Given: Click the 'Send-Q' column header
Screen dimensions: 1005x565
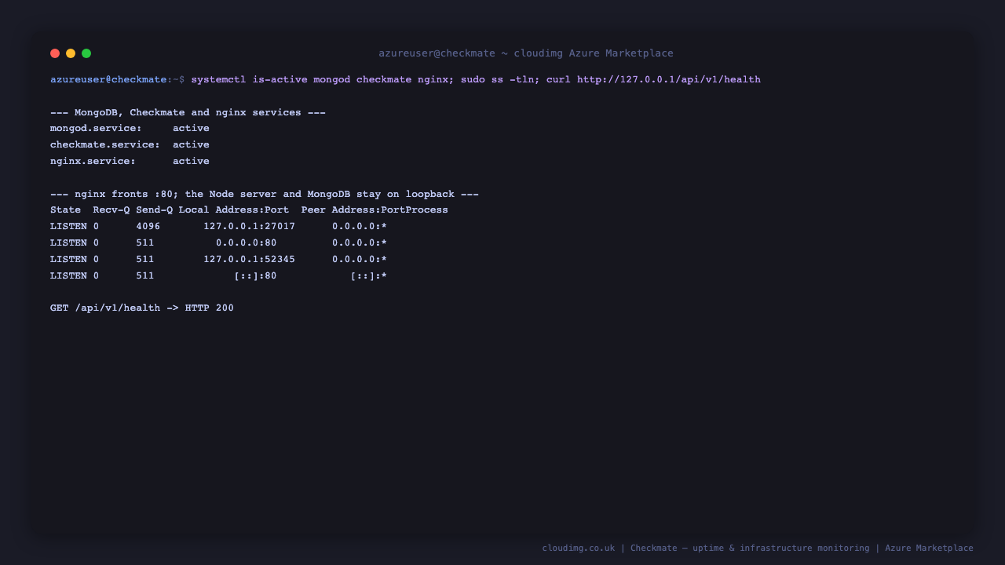Looking at the screenshot, I should click(154, 210).
